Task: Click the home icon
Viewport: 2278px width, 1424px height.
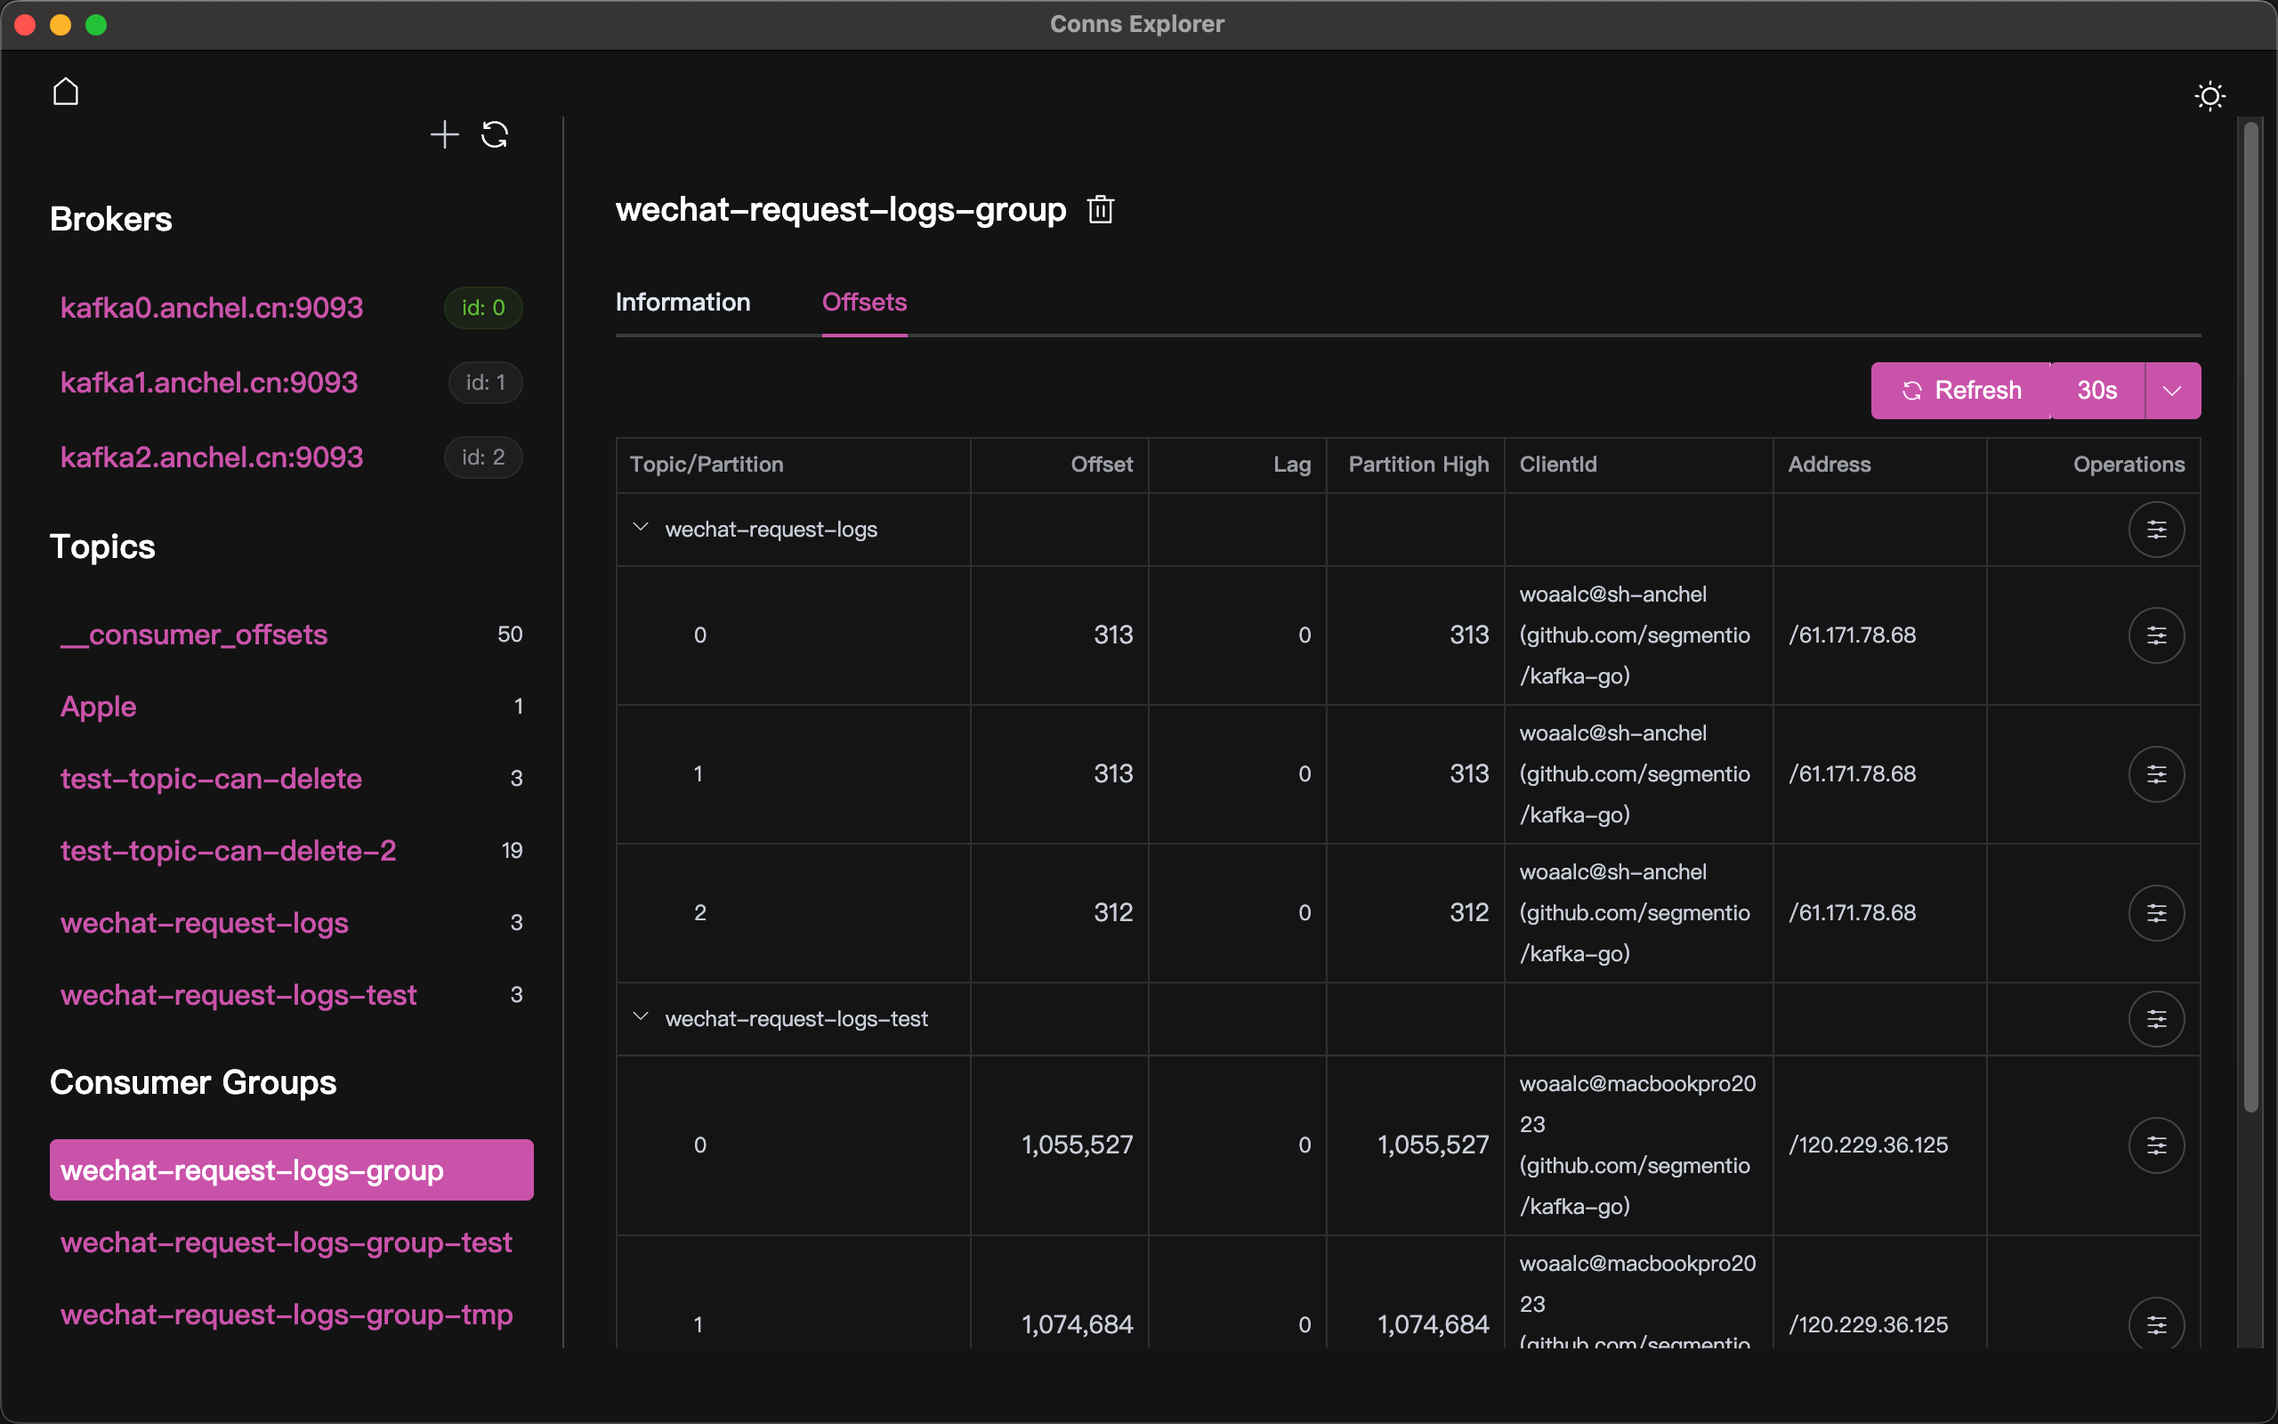Action: 66,92
